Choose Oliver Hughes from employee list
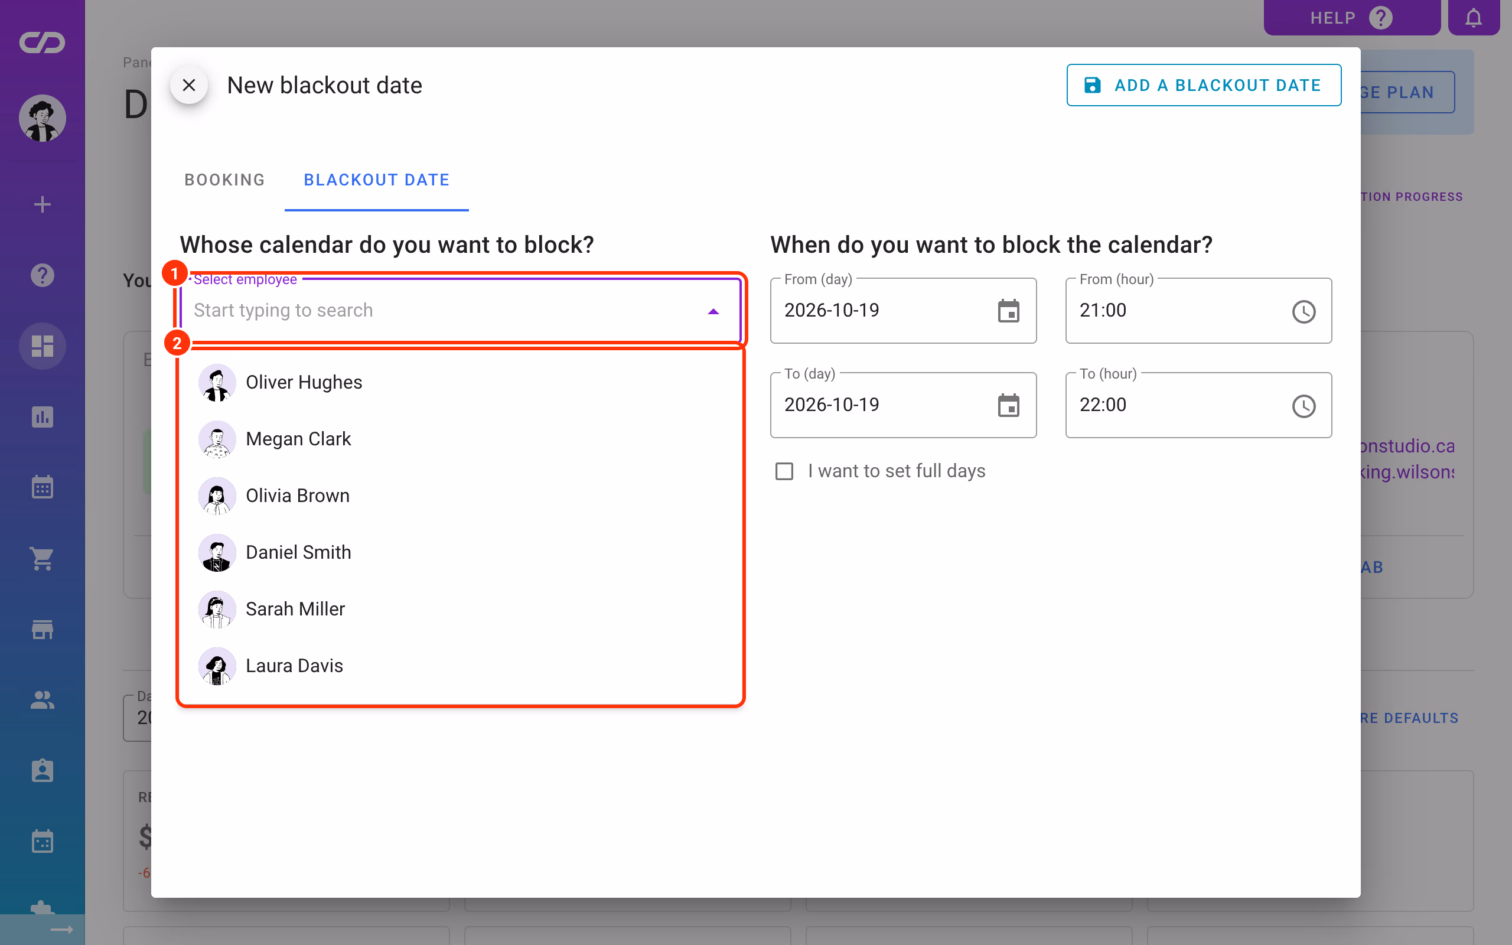Viewport: 1512px width, 945px height. (461, 383)
